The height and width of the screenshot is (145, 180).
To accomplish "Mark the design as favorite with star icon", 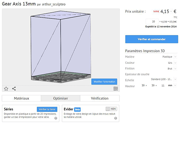I will (x=6, y=88).
